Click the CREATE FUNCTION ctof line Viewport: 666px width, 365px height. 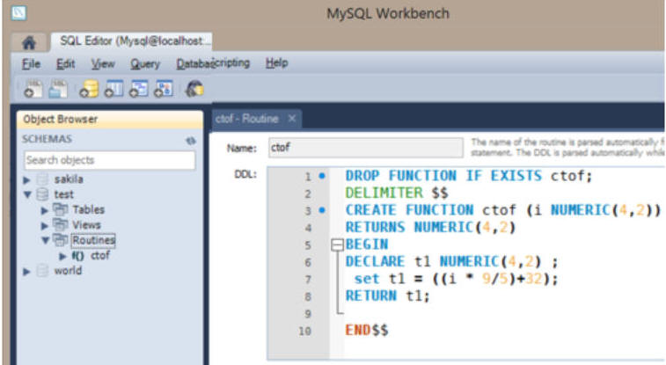pyautogui.click(x=503, y=210)
